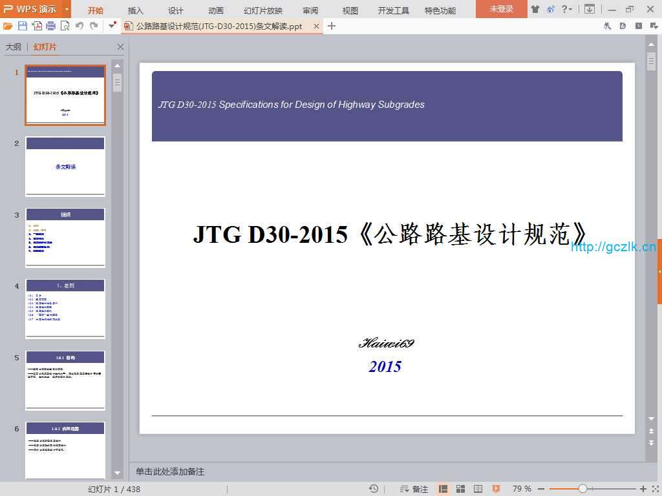
Task: Toggle the 备注 notes pane button
Action: (x=414, y=489)
